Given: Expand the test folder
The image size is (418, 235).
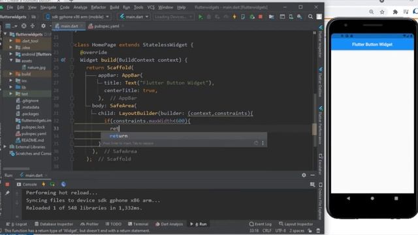Looking at the screenshot, I should point(11,94).
